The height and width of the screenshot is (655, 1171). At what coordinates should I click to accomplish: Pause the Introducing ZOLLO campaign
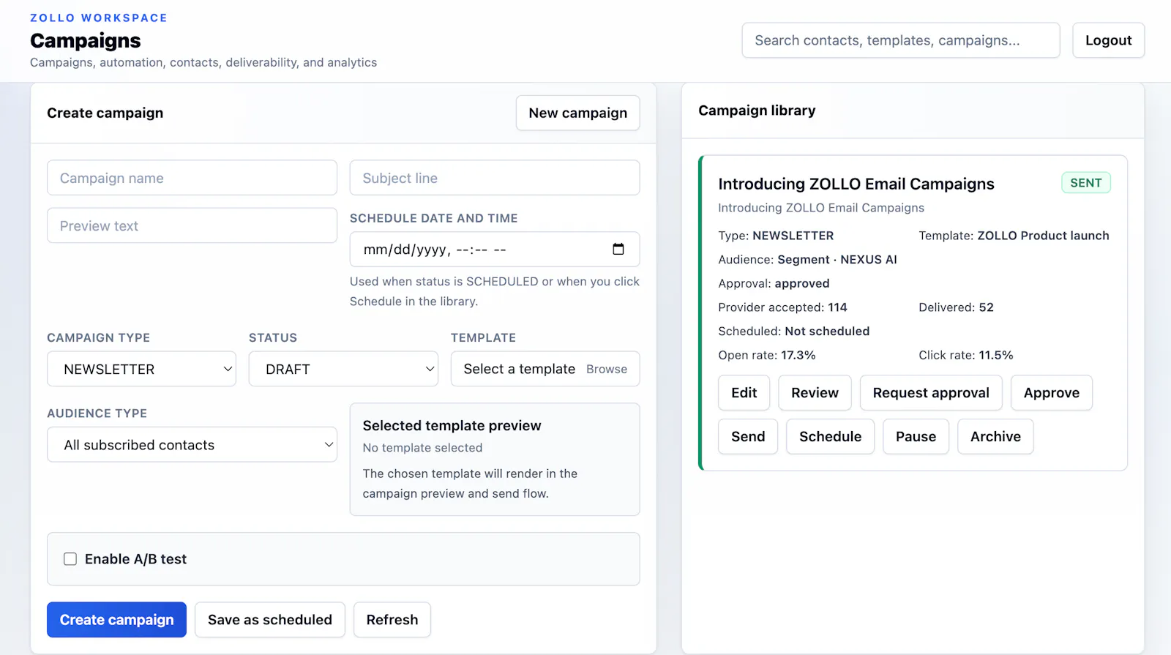(x=916, y=437)
